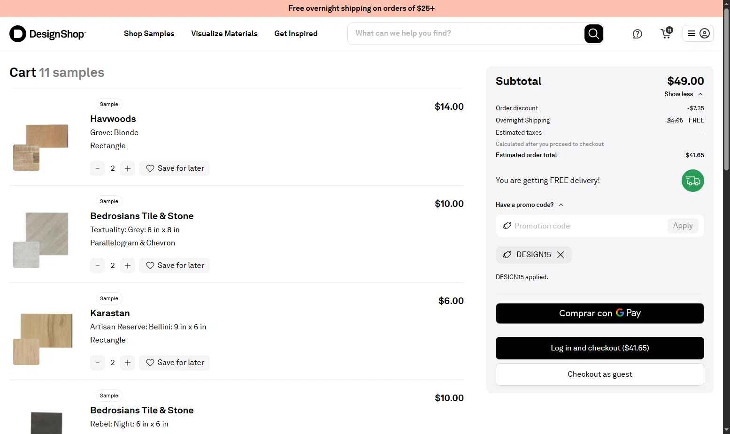Click the free overnight shipping banner

point(361,8)
